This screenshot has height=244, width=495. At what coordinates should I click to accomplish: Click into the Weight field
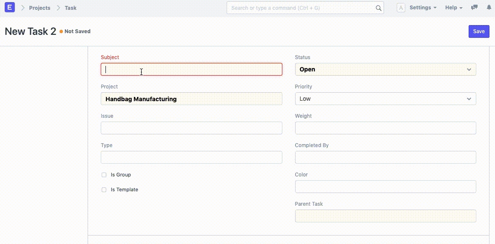point(385,128)
